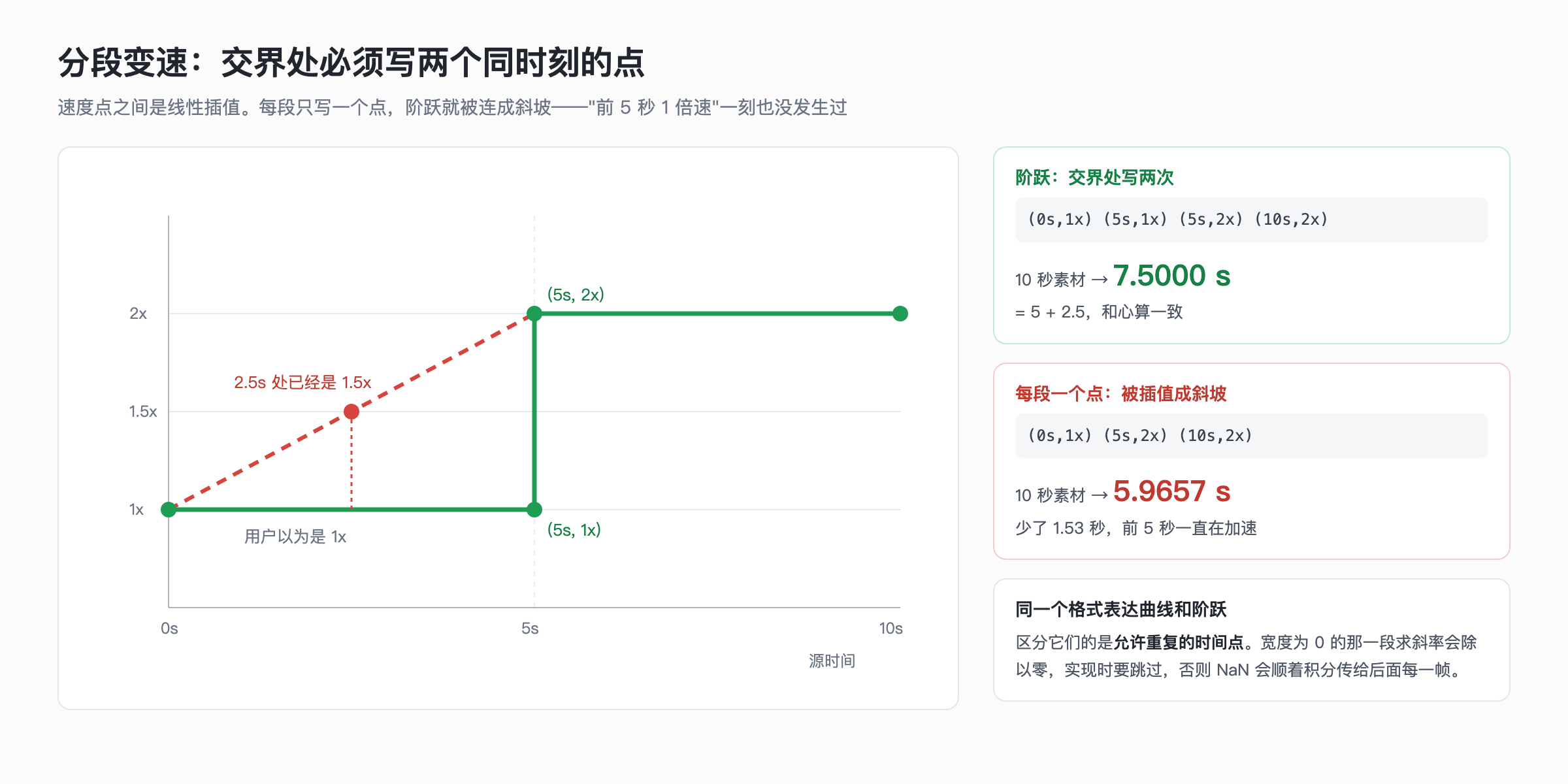1568x784 pixels.
Task: Click the '10s' x-axis tick label
Action: 890,629
